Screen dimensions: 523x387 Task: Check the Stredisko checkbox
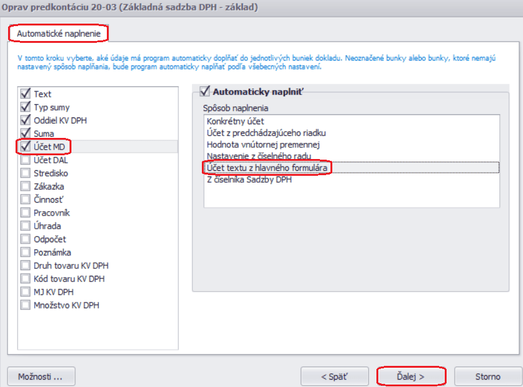25,173
